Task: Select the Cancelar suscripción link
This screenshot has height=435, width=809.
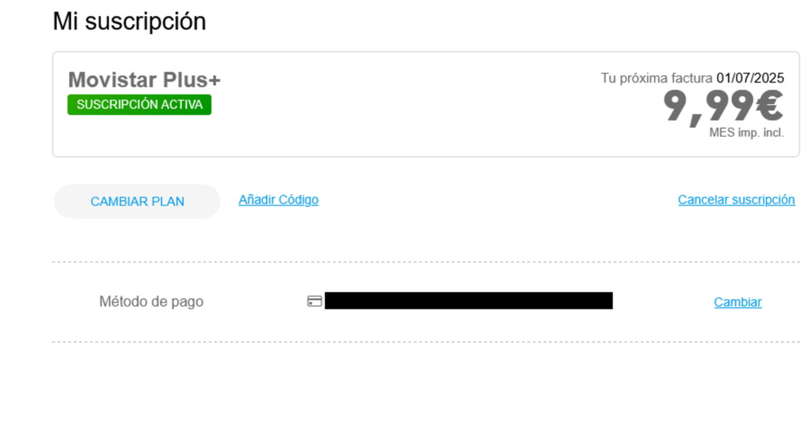Action: pyautogui.click(x=736, y=200)
